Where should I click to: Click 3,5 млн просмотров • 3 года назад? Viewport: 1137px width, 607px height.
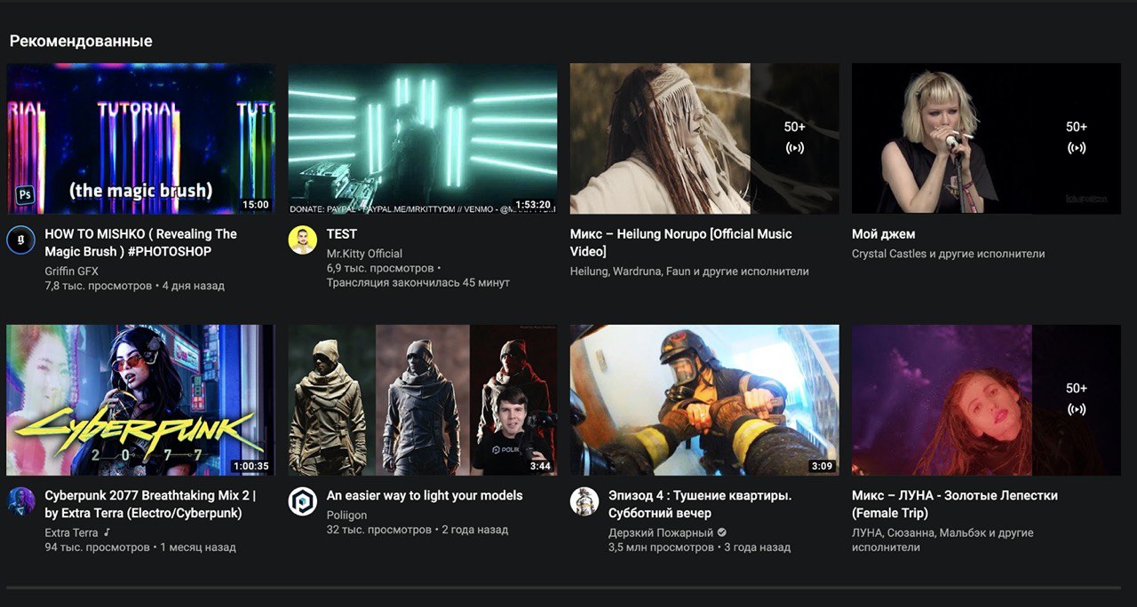699,548
